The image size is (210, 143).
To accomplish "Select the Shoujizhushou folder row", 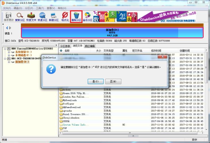I will [x=132, y=118].
